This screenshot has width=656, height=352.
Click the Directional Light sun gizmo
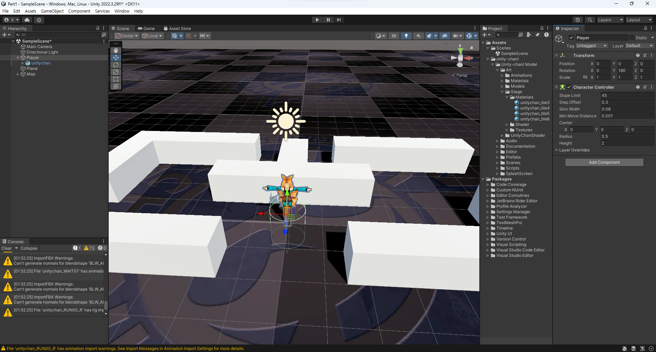(286, 121)
